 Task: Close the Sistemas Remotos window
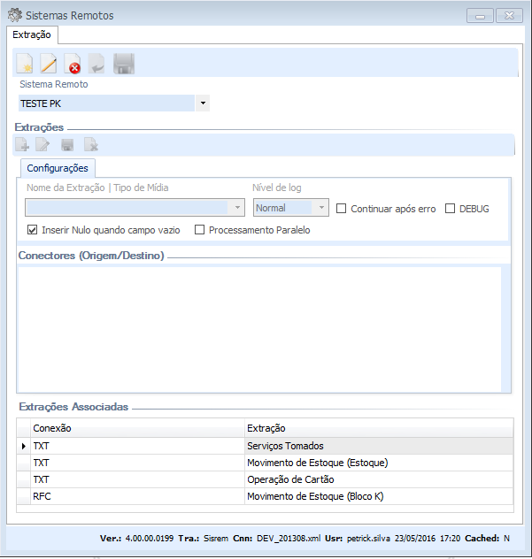(x=509, y=16)
